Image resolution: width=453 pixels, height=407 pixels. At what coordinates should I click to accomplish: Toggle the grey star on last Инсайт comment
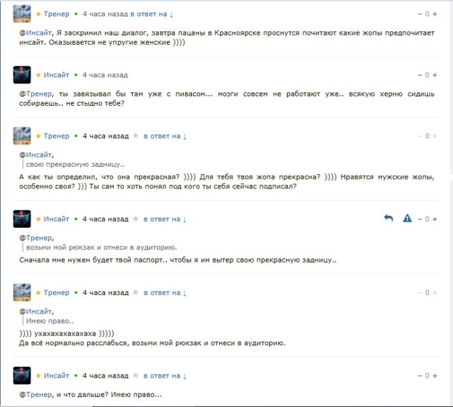[x=136, y=376]
